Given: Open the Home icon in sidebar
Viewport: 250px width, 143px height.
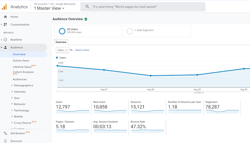Looking at the screenshot, I should tap(5, 17).
